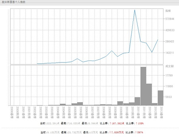179x139 pixels.
Task: Click the chart title text in the header bar
Action: coord(14,2)
